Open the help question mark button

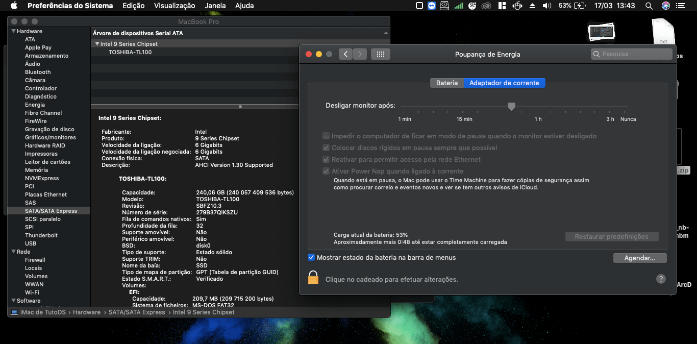click(661, 279)
